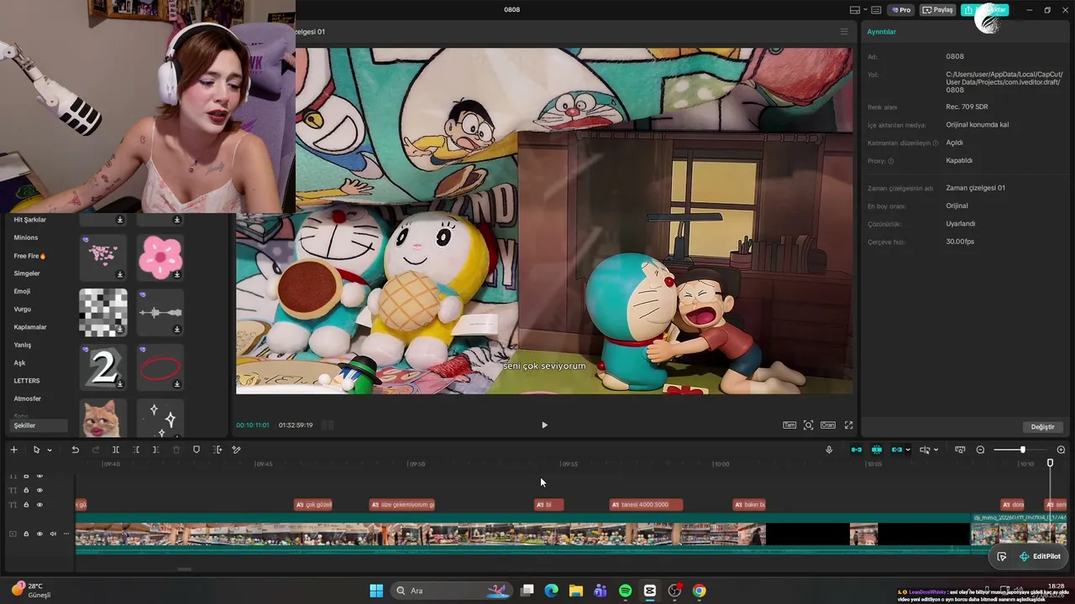Lock the main video track

pyautogui.click(x=26, y=534)
